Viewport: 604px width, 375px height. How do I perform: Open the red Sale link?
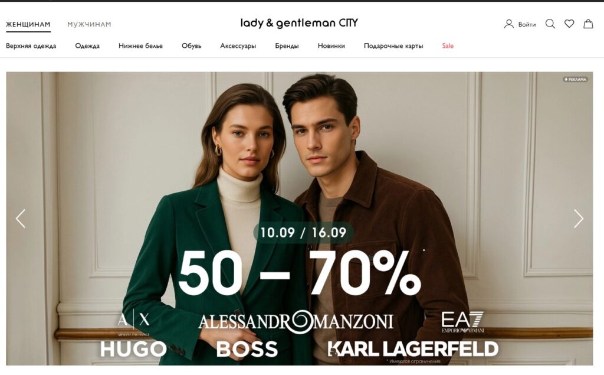point(448,45)
